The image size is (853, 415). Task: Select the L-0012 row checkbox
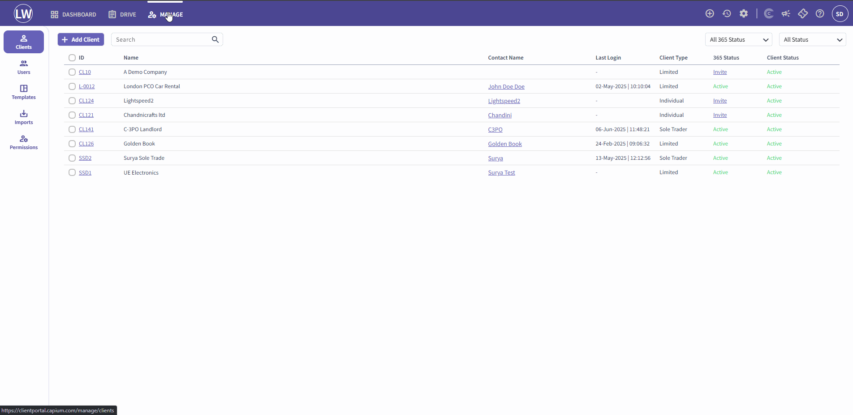[x=72, y=86]
